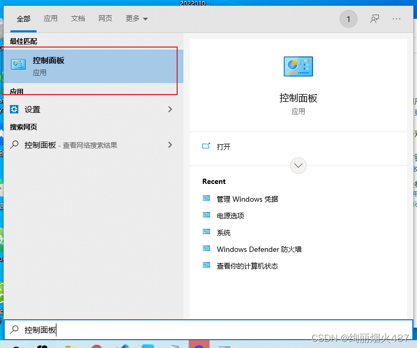Click the search box containing 控制面板
417x348 pixels.
point(208,330)
